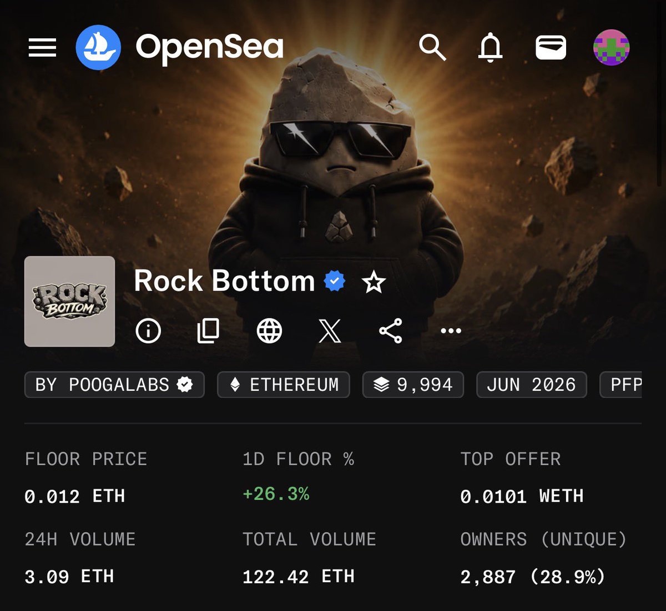Click owners value 2,887 (28.9%)
Viewport: 666px width, 611px height.
(533, 577)
